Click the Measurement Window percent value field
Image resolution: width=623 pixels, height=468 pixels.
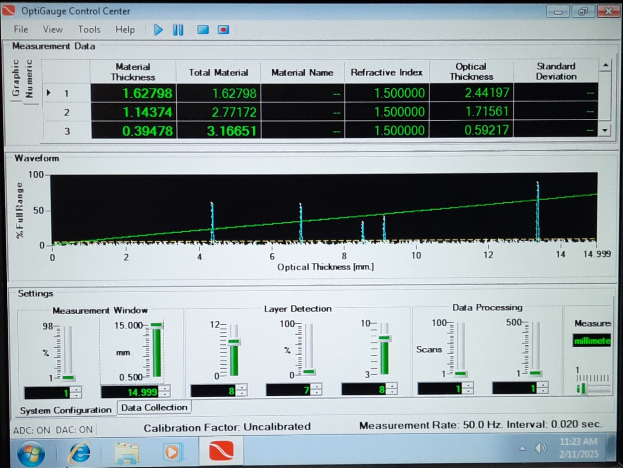tap(47, 393)
